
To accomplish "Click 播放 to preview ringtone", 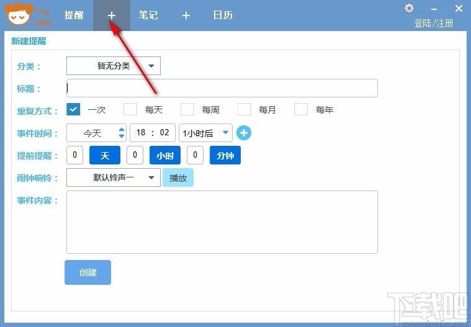I will (178, 177).
